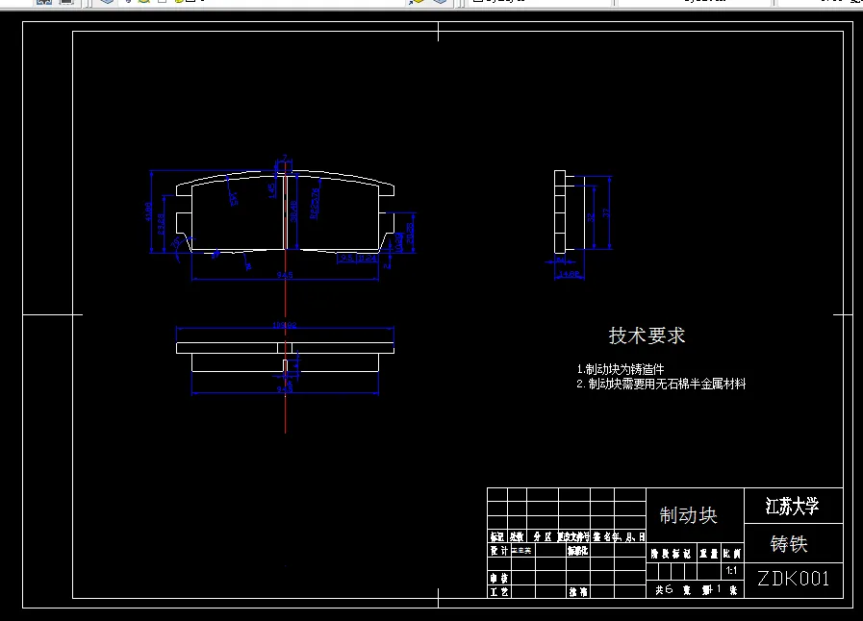Click the 年、月、日 column header
This screenshot has height=621, width=863.
click(x=626, y=536)
